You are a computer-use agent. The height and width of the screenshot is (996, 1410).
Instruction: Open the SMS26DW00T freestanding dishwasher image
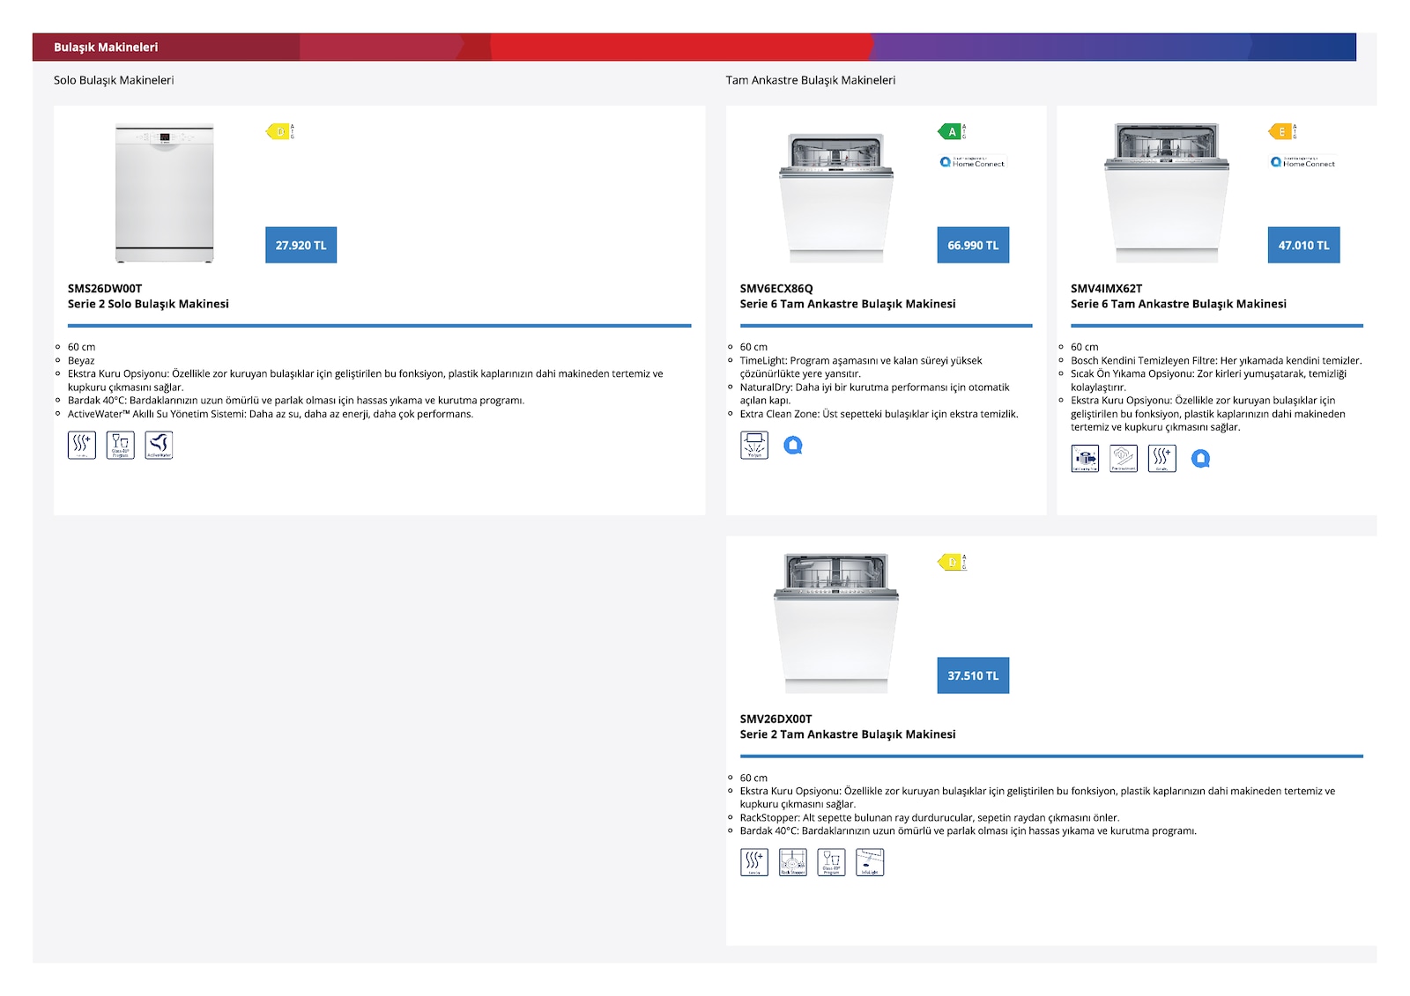tap(165, 194)
